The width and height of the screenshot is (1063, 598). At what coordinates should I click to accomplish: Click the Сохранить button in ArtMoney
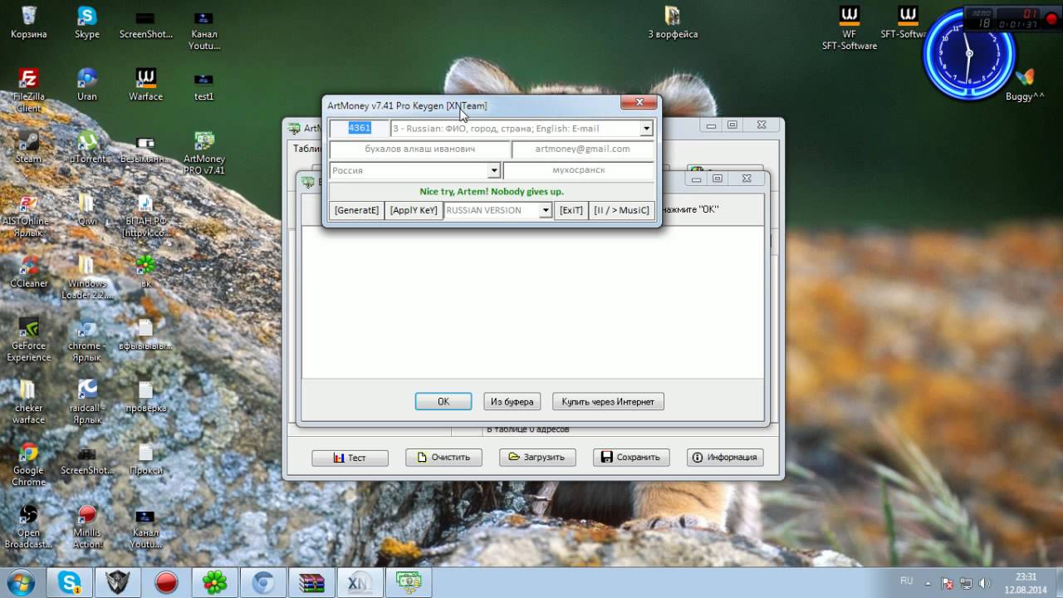pos(631,457)
